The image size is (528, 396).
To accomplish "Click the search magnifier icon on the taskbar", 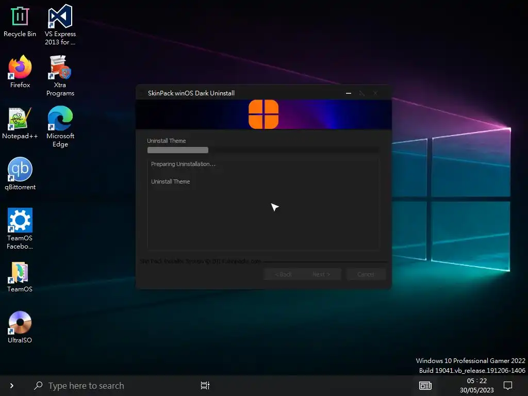I will [x=38, y=386].
